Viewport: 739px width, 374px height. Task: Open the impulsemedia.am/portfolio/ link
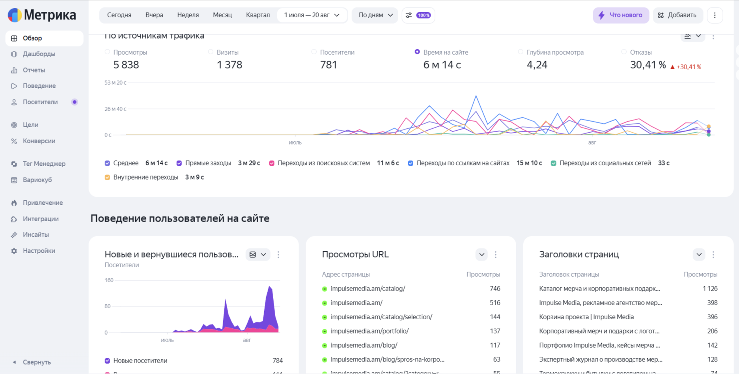click(369, 331)
